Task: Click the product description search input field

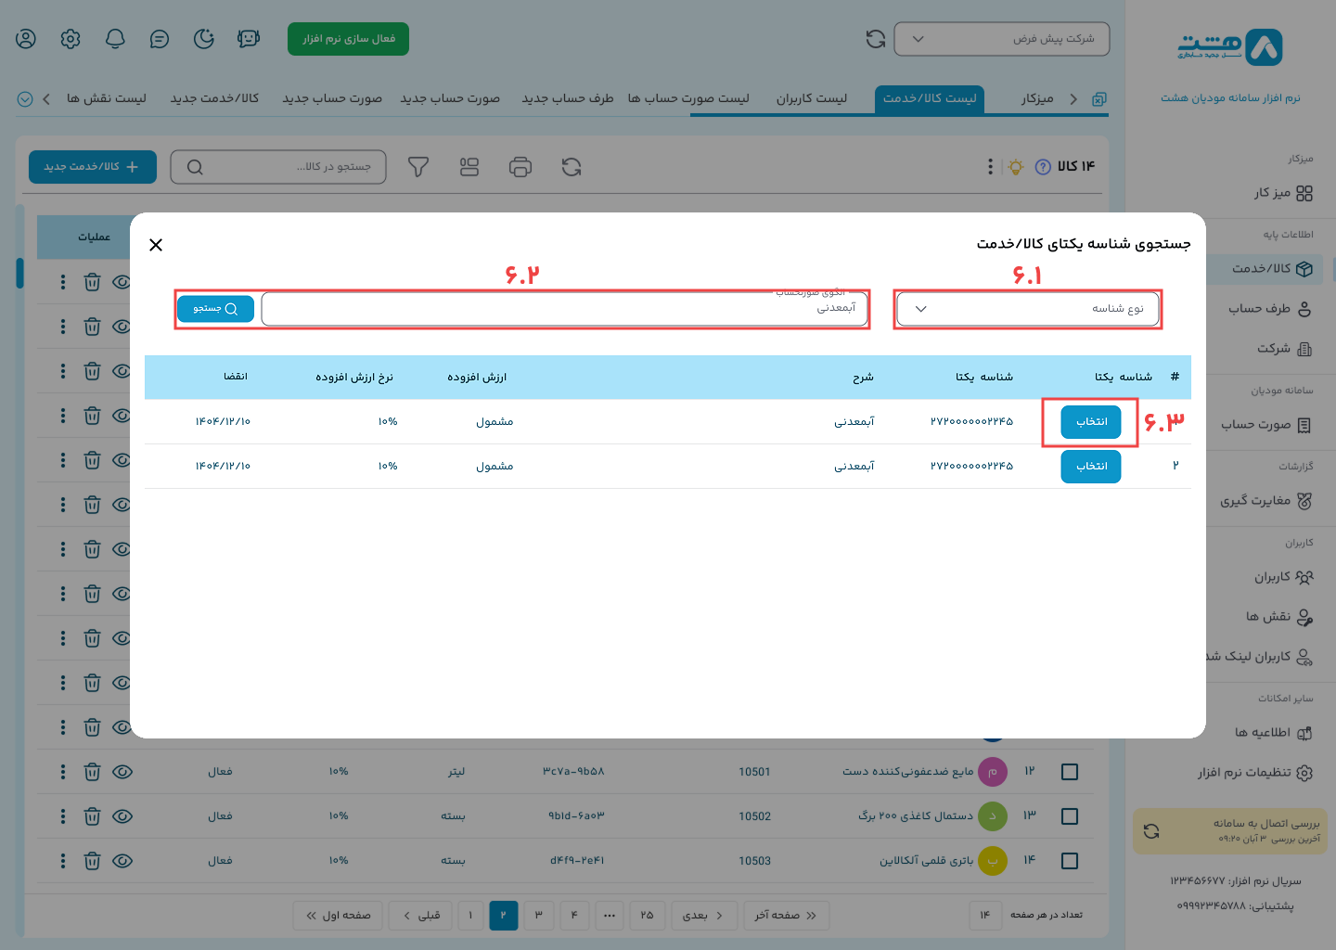Action: 564,309
